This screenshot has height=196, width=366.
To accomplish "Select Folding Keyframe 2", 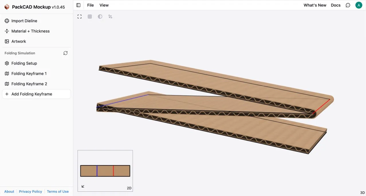I will pyautogui.click(x=29, y=84).
